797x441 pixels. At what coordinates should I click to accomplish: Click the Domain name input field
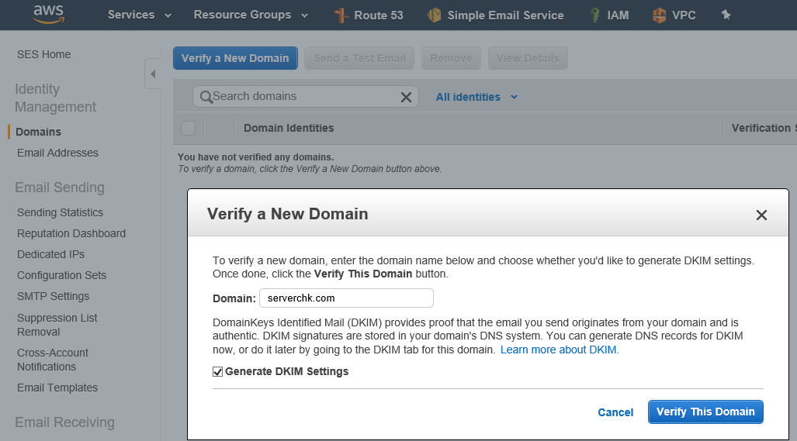(346, 298)
